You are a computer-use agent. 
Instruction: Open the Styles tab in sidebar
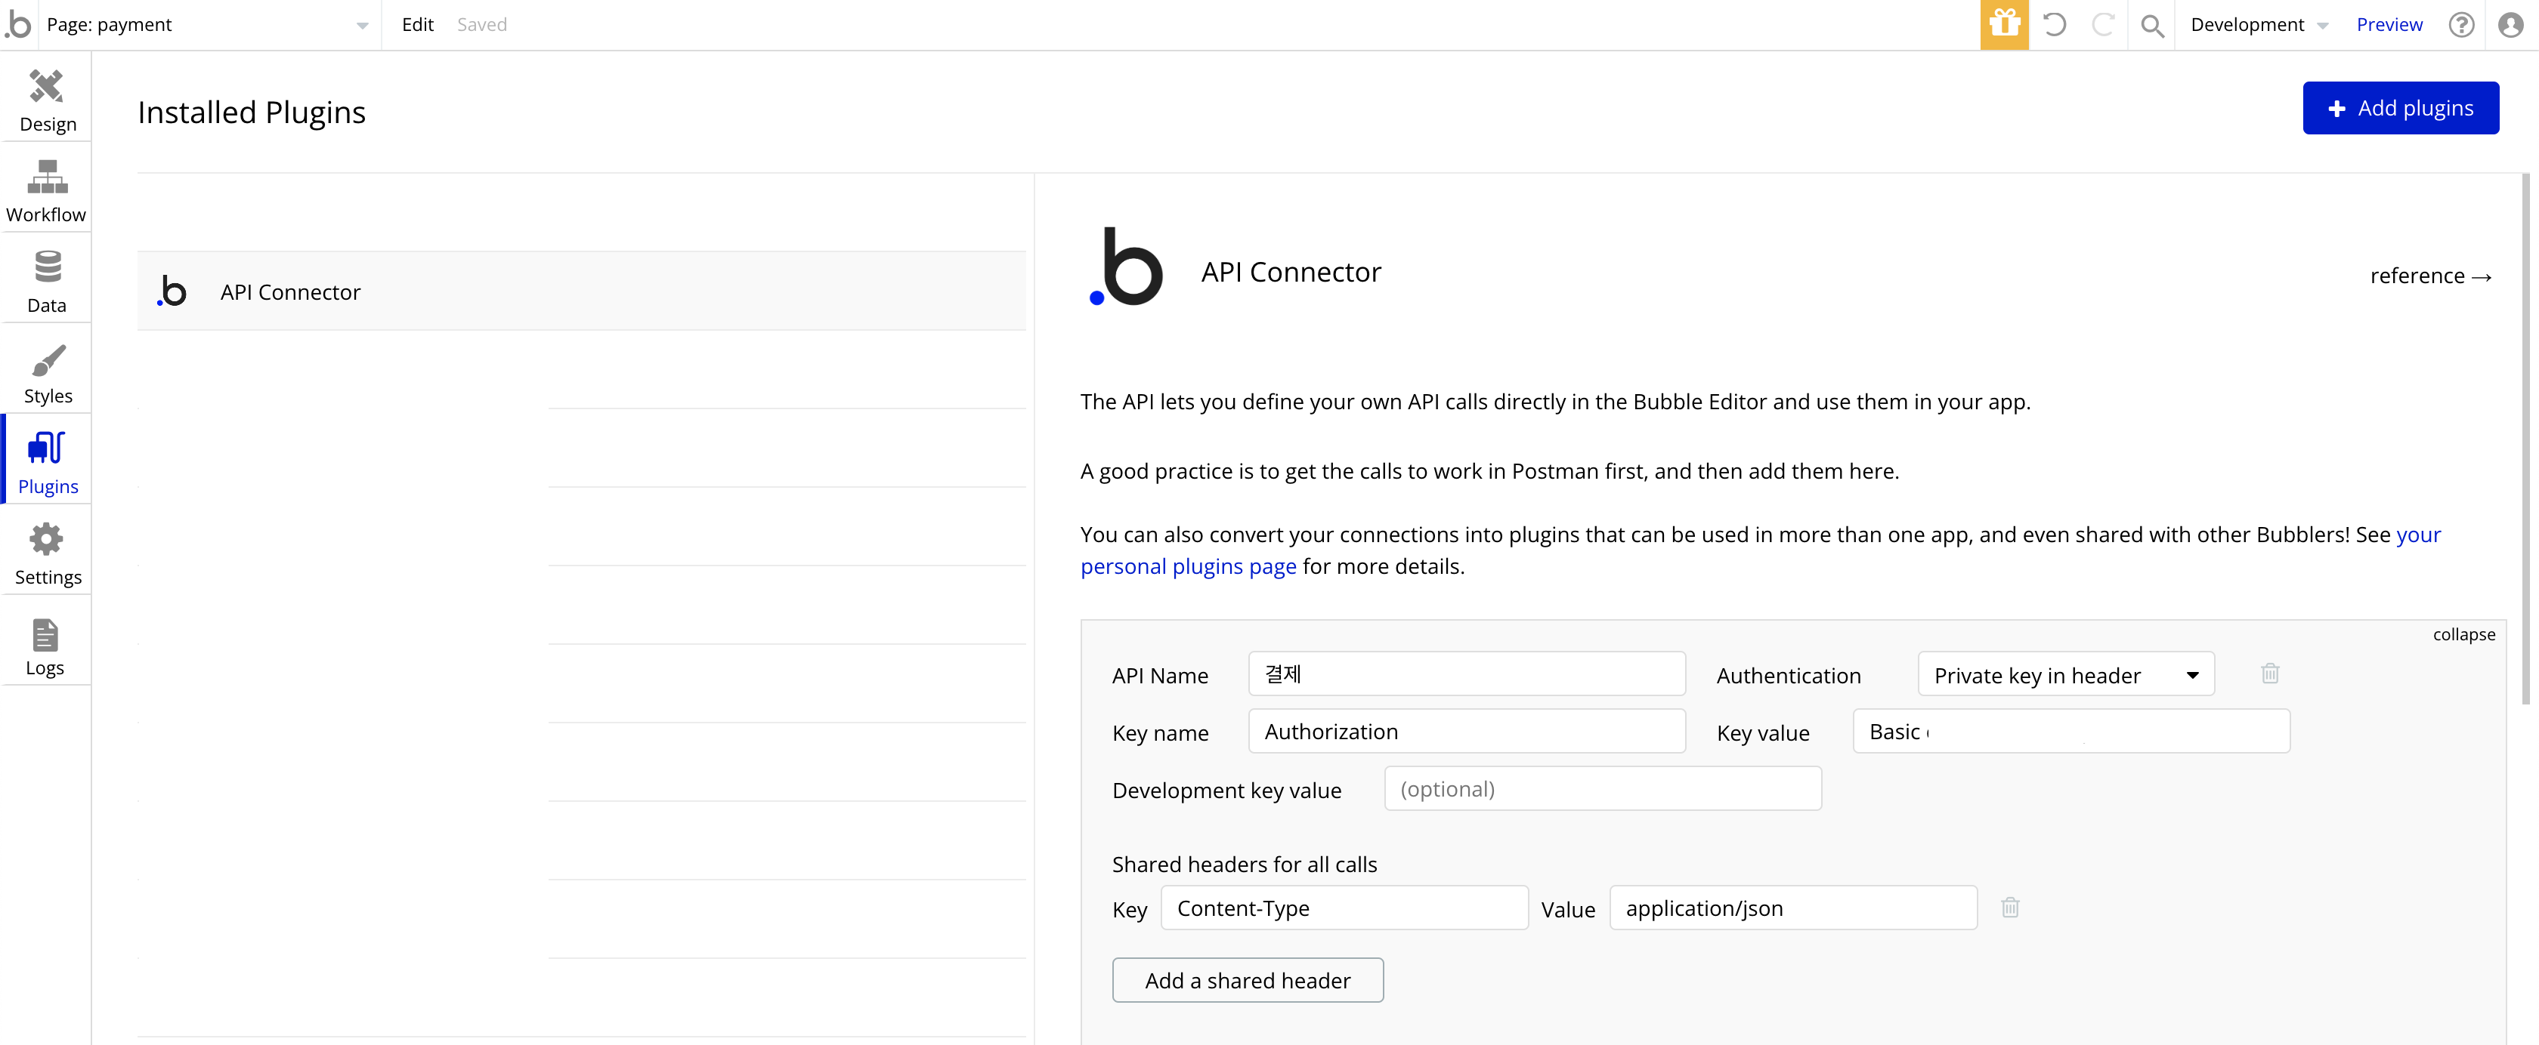pyautogui.click(x=46, y=372)
